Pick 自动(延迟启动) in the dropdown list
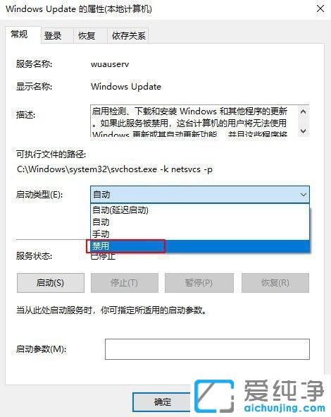Image resolution: width=331 pixels, height=417 pixels. pos(200,210)
